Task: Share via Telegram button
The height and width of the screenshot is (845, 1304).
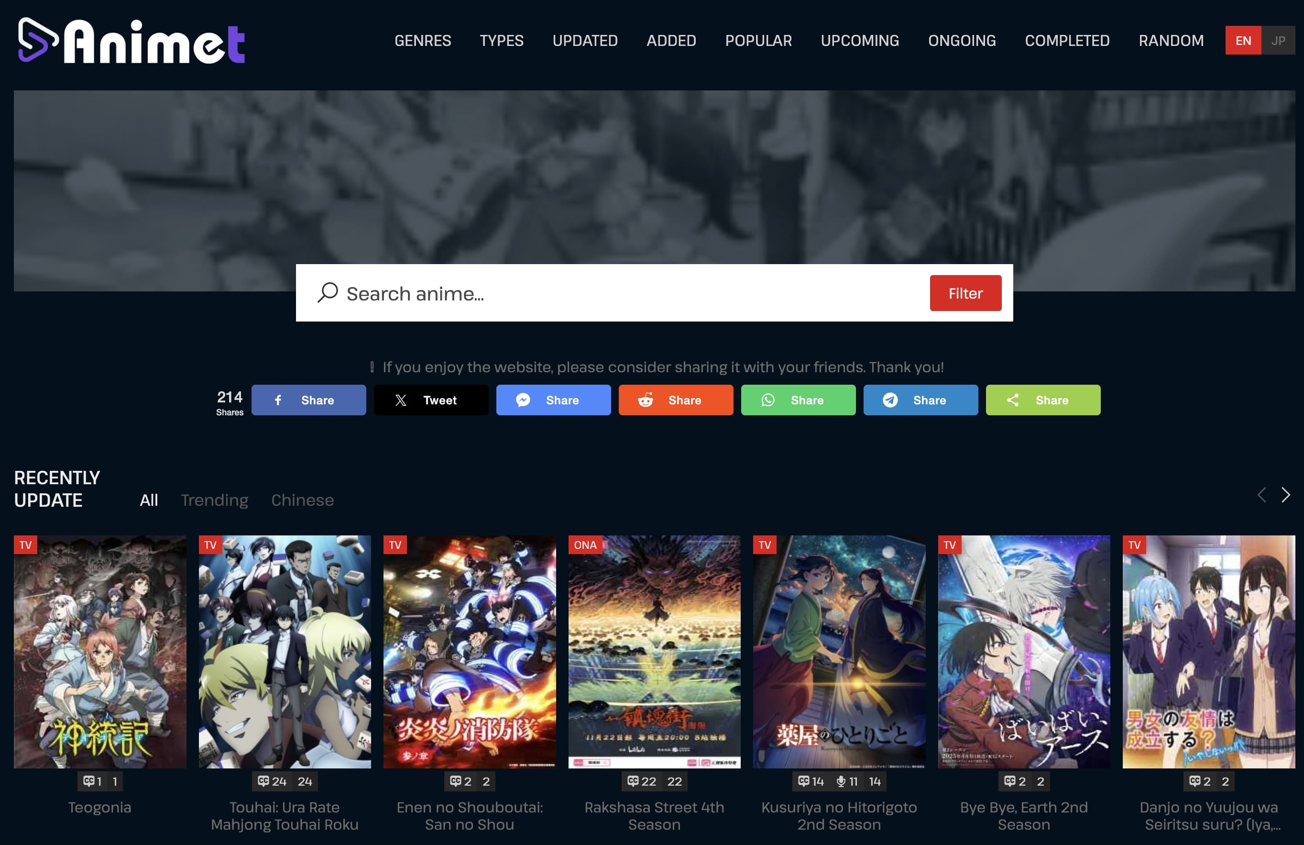Action: tap(920, 400)
